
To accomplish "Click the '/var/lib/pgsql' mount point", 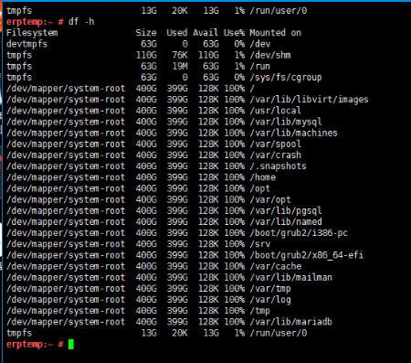I will point(286,211).
